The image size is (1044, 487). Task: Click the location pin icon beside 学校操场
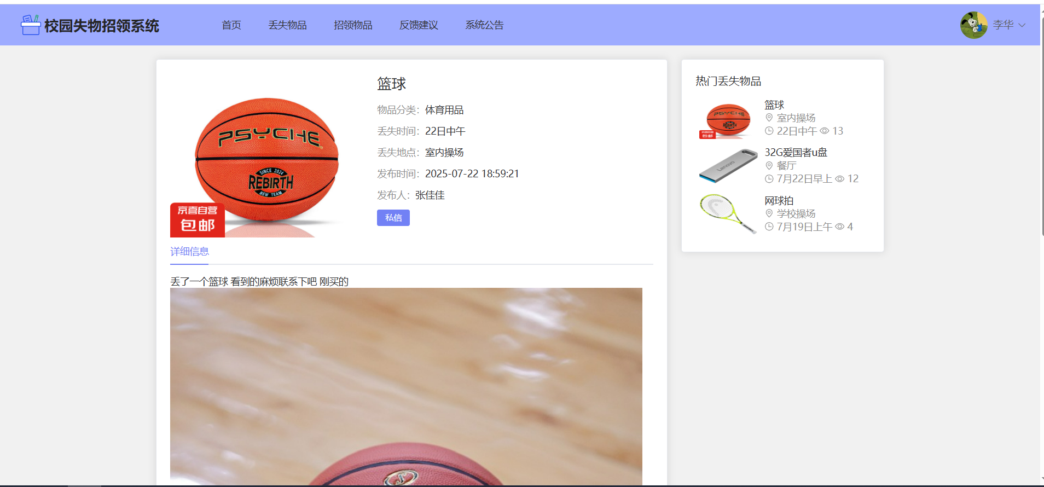coord(769,214)
